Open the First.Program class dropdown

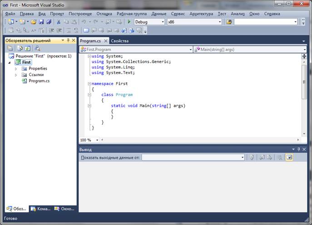pyautogui.click(x=190, y=50)
